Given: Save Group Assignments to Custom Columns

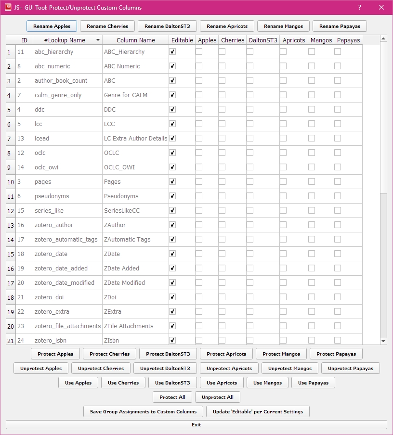Looking at the screenshot, I should click(x=143, y=411).
